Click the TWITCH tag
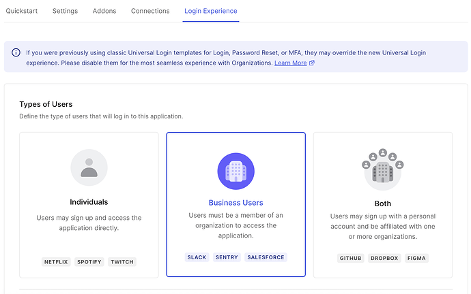Image resolution: width=471 pixels, height=294 pixels. coord(122,261)
